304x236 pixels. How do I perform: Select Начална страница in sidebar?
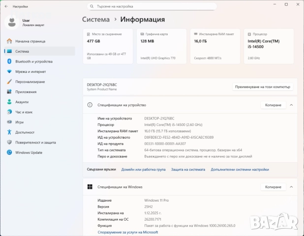coord(30,41)
